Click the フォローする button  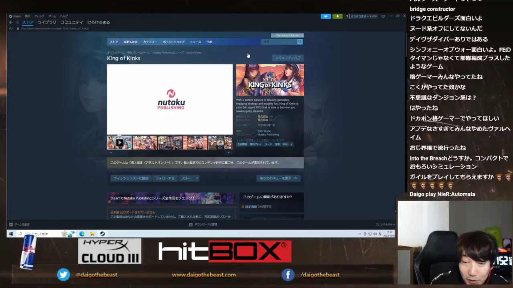pos(165,178)
